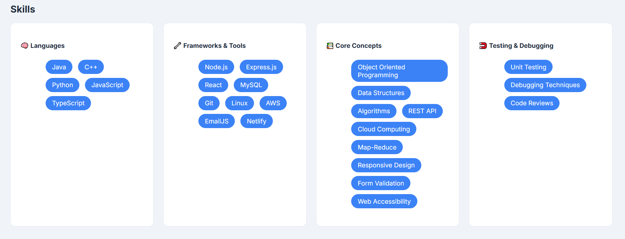Image resolution: width=625 pixels, height=239 pixels.
Task: Click the MySQL skill tag
Action: (251, 85)
